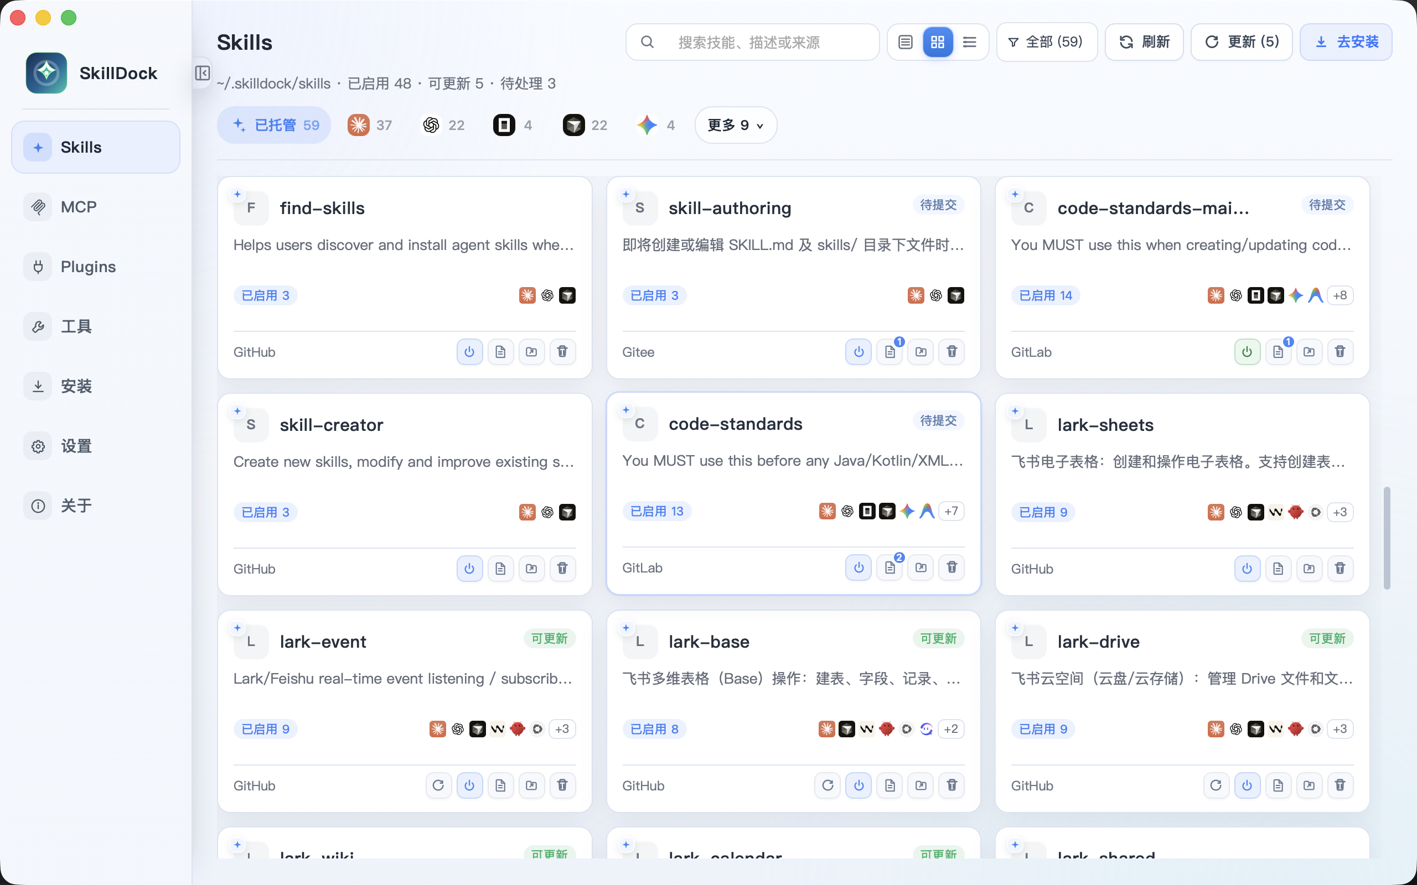1417x885 pixels.
Task: Expand +3 agents on lark-drive
Action: click(x=1340, y=728)
